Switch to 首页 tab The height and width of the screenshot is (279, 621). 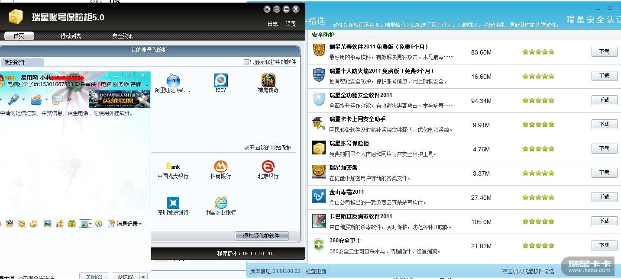19,36
